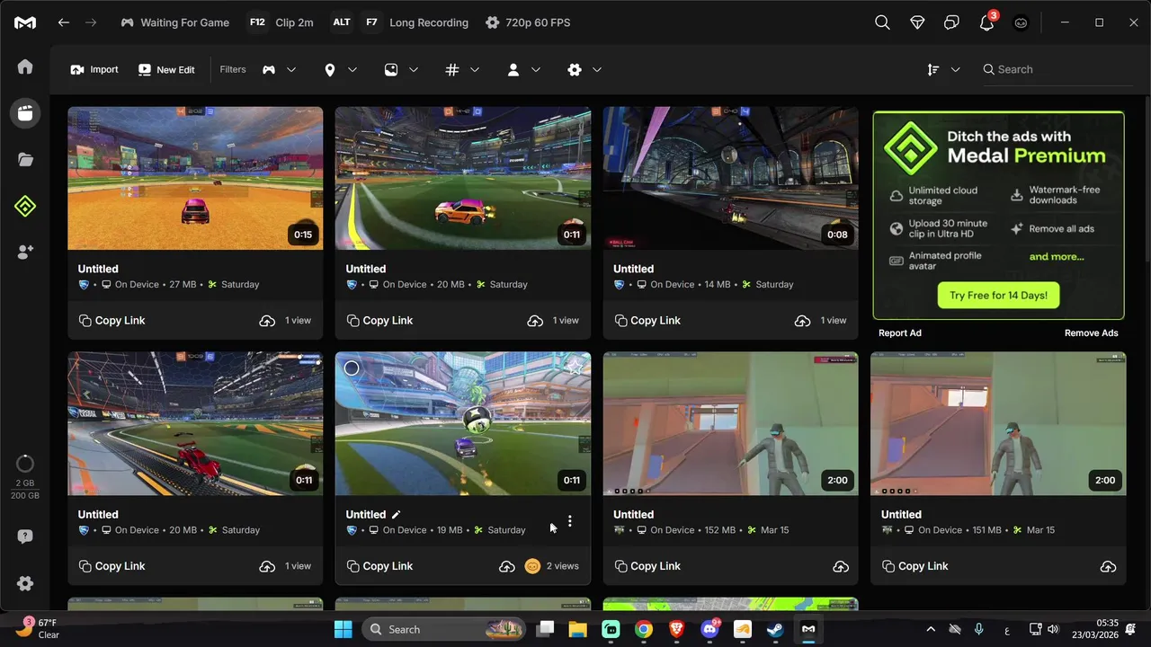
Task: Open the 151 MB Mar 15 clip thumbnail
Action: click(x=998, y=423)
